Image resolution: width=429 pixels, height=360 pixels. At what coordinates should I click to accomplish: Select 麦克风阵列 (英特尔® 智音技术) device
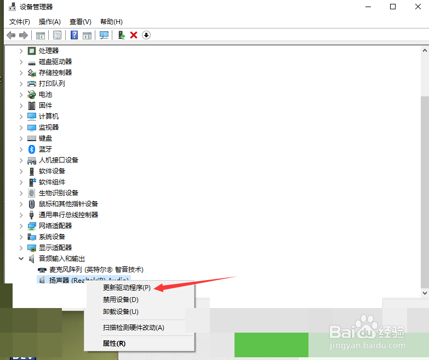click(96, 270)
